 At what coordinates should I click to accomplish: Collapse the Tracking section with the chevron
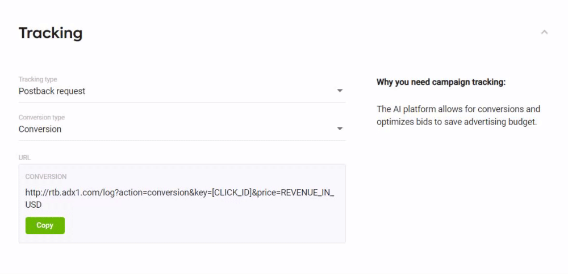(544, 32)
